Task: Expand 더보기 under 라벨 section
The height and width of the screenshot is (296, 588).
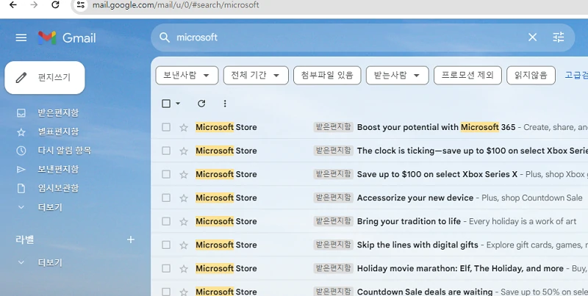Action: [50, 263]
